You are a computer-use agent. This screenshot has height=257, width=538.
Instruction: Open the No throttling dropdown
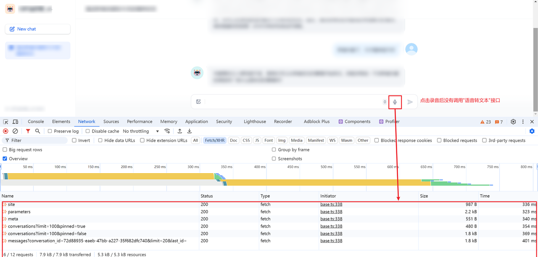click(141, 131)
